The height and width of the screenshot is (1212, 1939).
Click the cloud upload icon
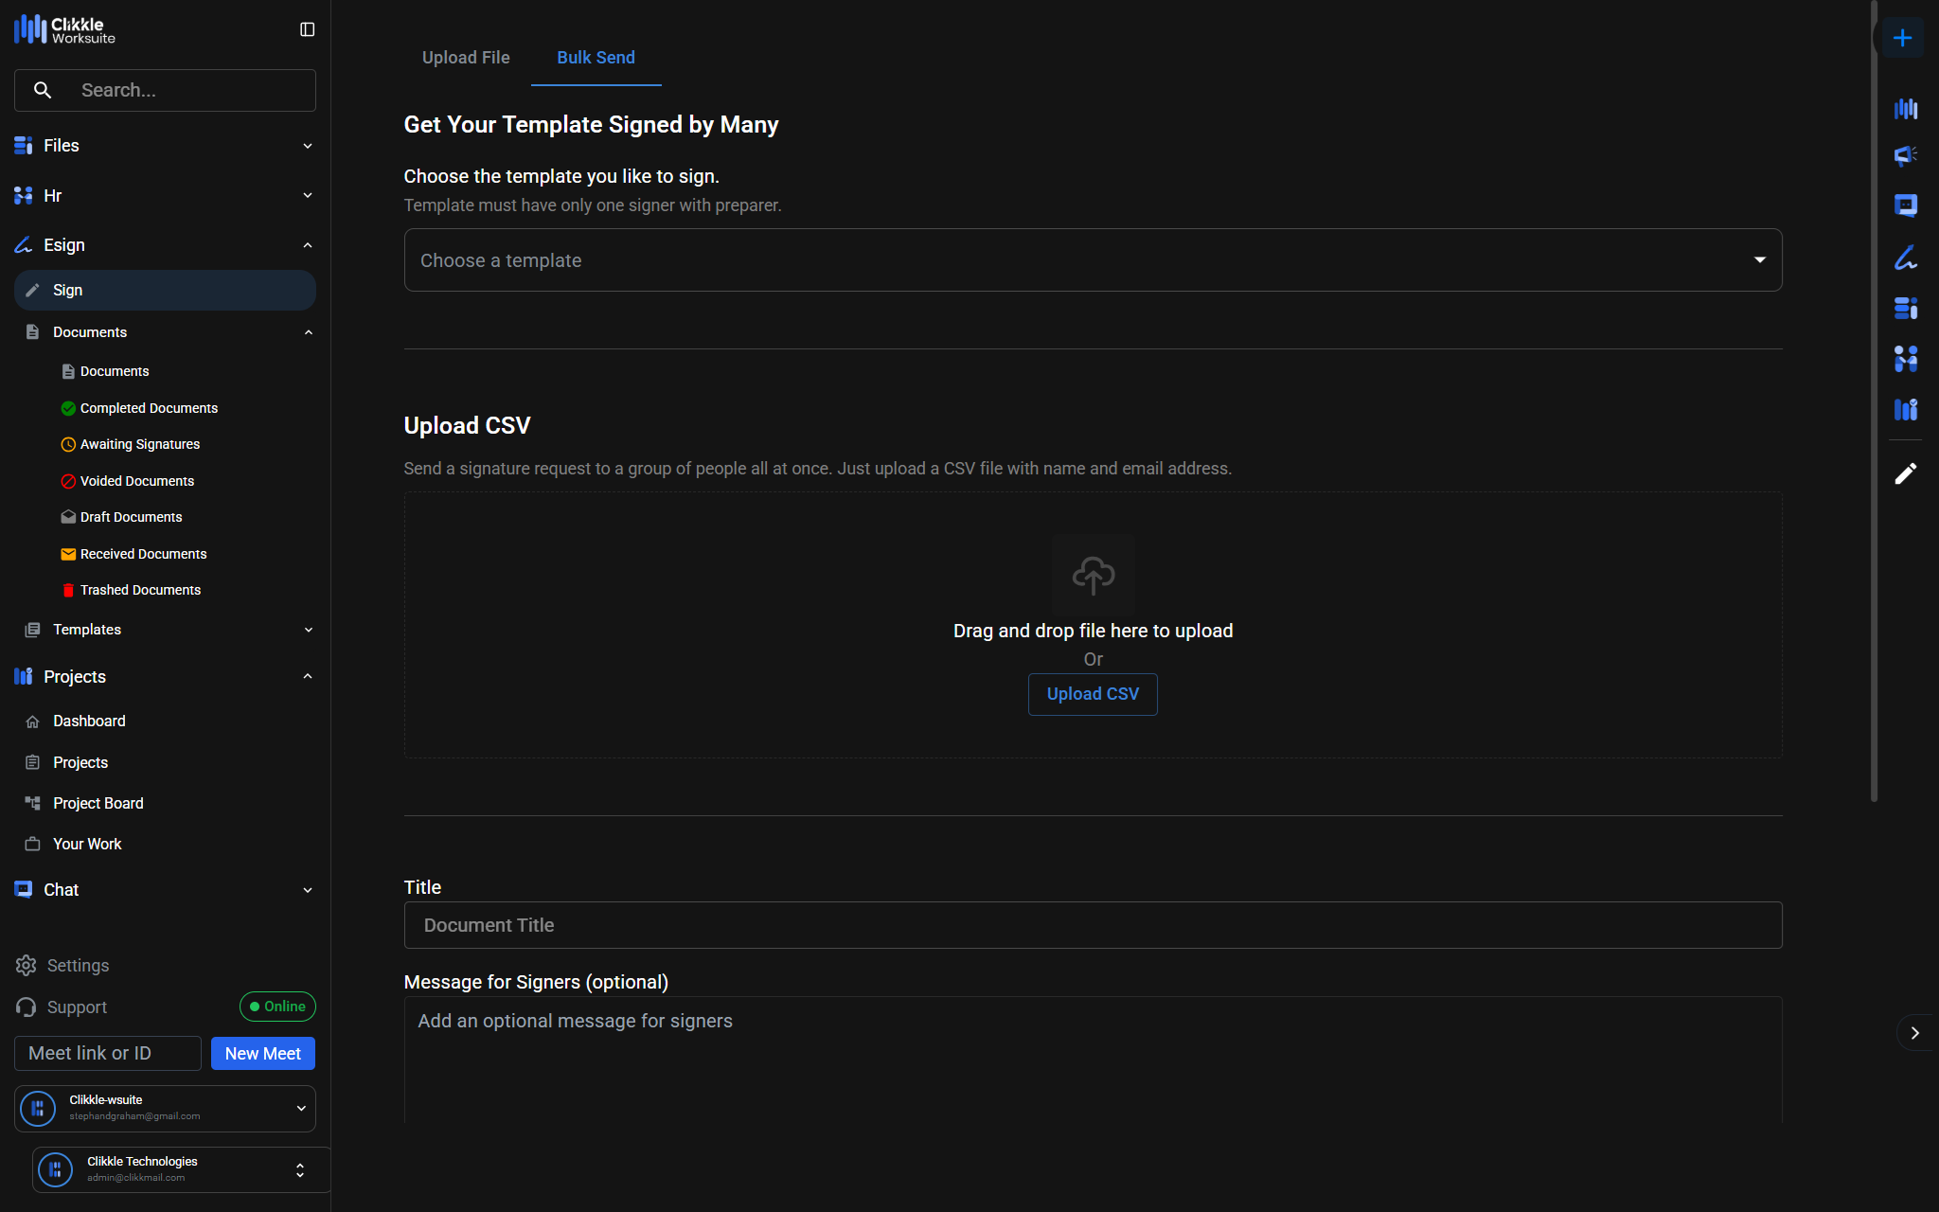(x=1093, y=575)
